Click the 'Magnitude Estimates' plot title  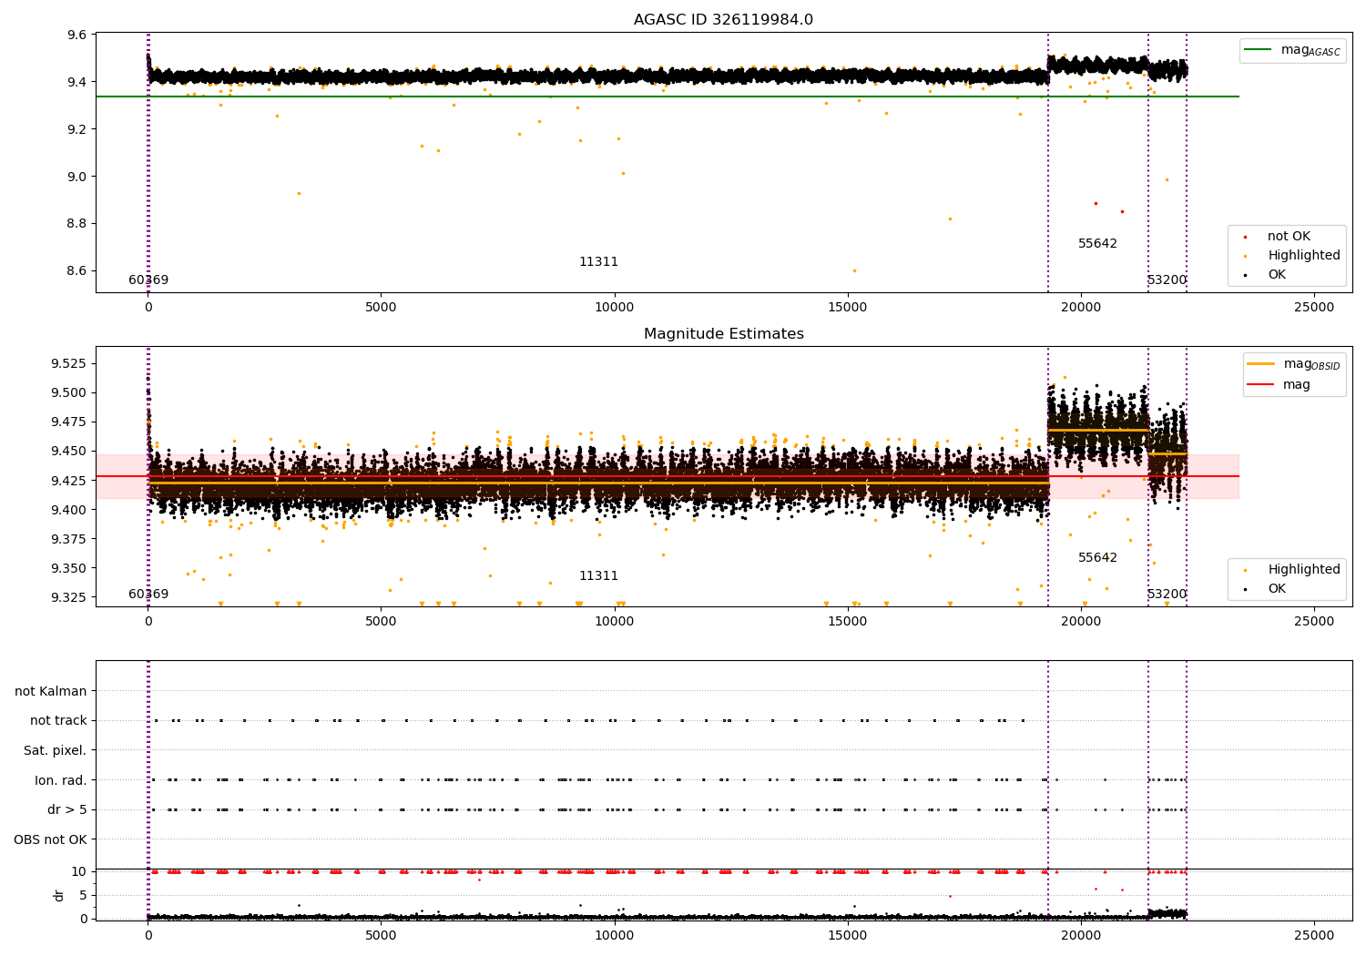click(724, 334)
